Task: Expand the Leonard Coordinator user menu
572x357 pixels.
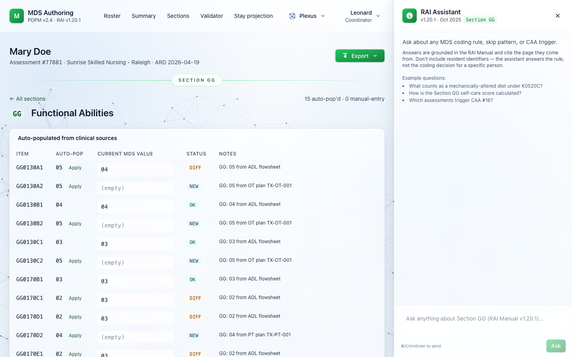Action: 362,16
